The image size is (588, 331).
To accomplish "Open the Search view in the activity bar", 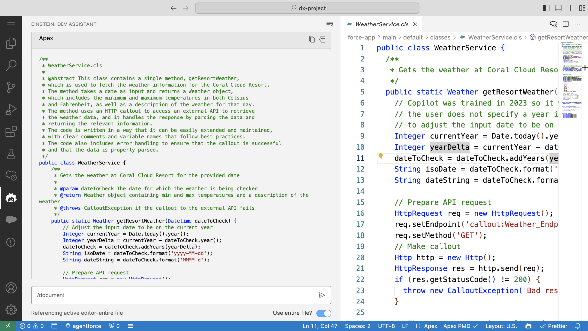I will point(11,65).
